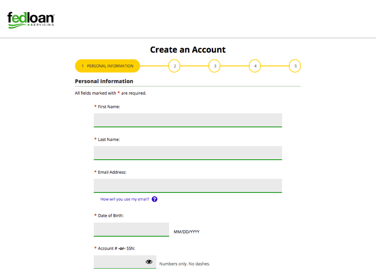Click the 'Create an Account' page title
The width and height of the screenshot is (386, 273).
click(187, 50)
